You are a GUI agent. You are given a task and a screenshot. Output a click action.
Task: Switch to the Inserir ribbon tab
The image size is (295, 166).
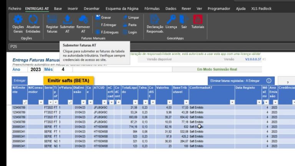point(73,8)
